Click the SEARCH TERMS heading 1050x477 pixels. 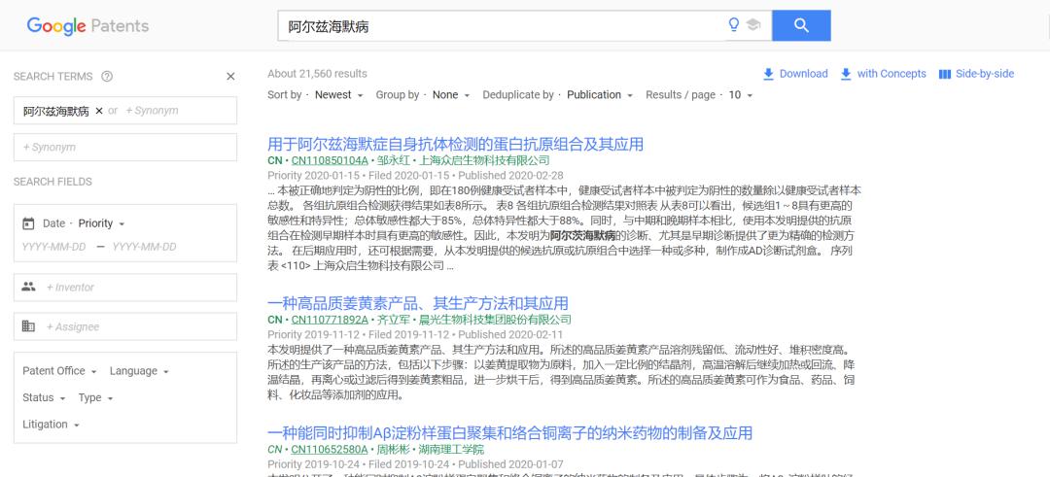pos(52,77)
